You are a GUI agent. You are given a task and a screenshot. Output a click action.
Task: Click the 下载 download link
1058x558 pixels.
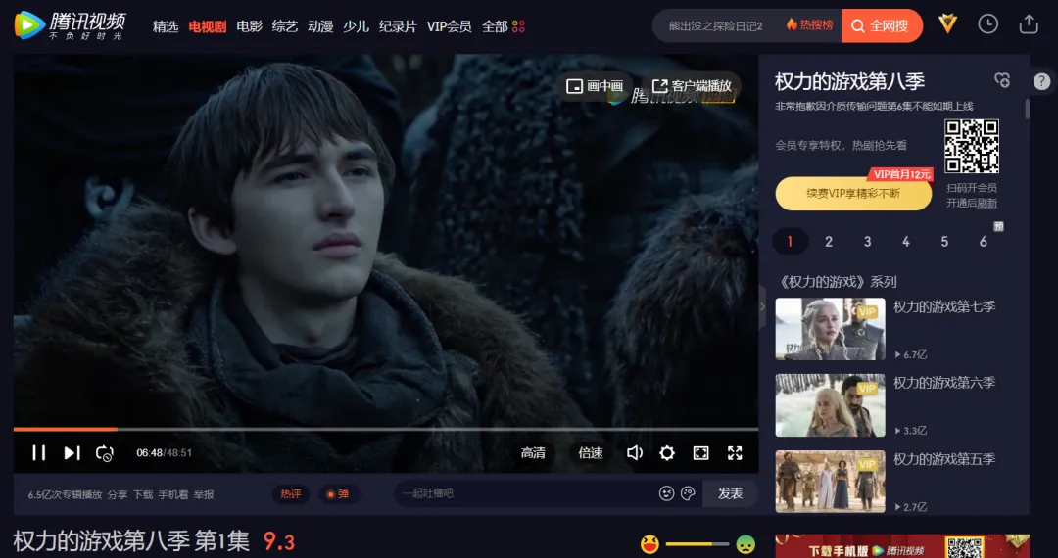point(143,494)
